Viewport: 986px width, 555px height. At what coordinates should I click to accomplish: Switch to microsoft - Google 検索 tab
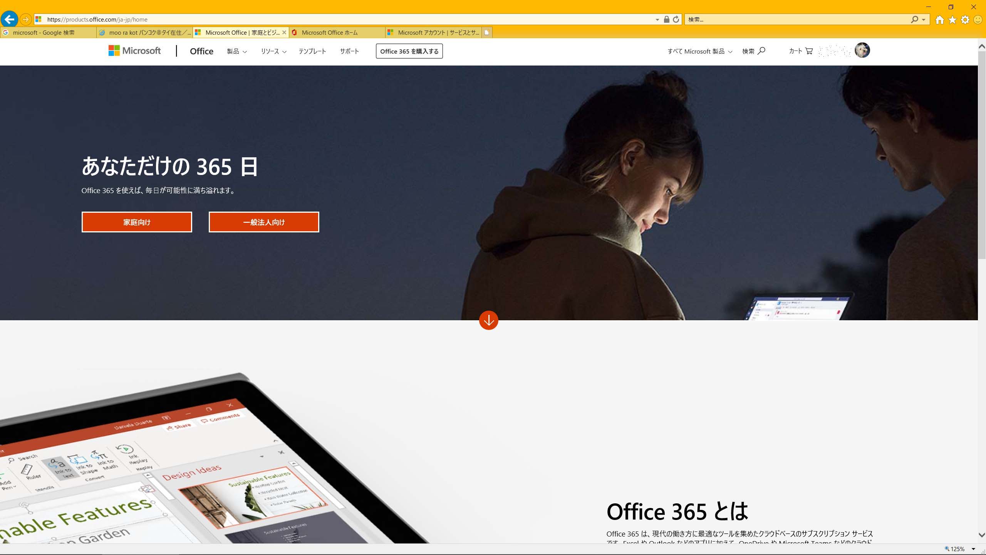click(x=48, y=32)
